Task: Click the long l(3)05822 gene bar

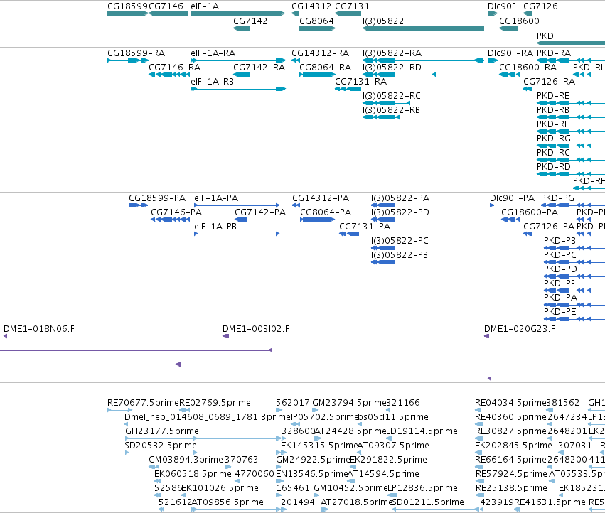Action: (423, 28)
